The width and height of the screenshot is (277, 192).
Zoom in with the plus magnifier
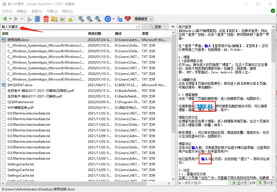coord(81,19)
